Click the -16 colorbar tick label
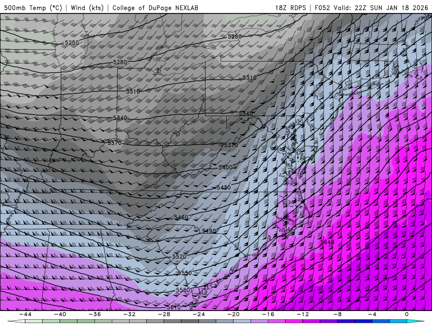Screen dimensions: 432x324 (x=268, y=314)
